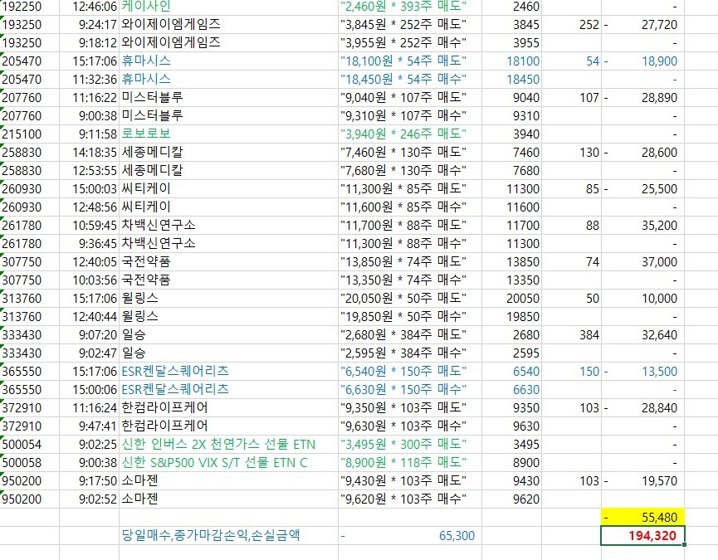Screen dimensions: 718x560
Task: Click the cell "13,350원 * 74주 매수"
Action: [410, 280]
